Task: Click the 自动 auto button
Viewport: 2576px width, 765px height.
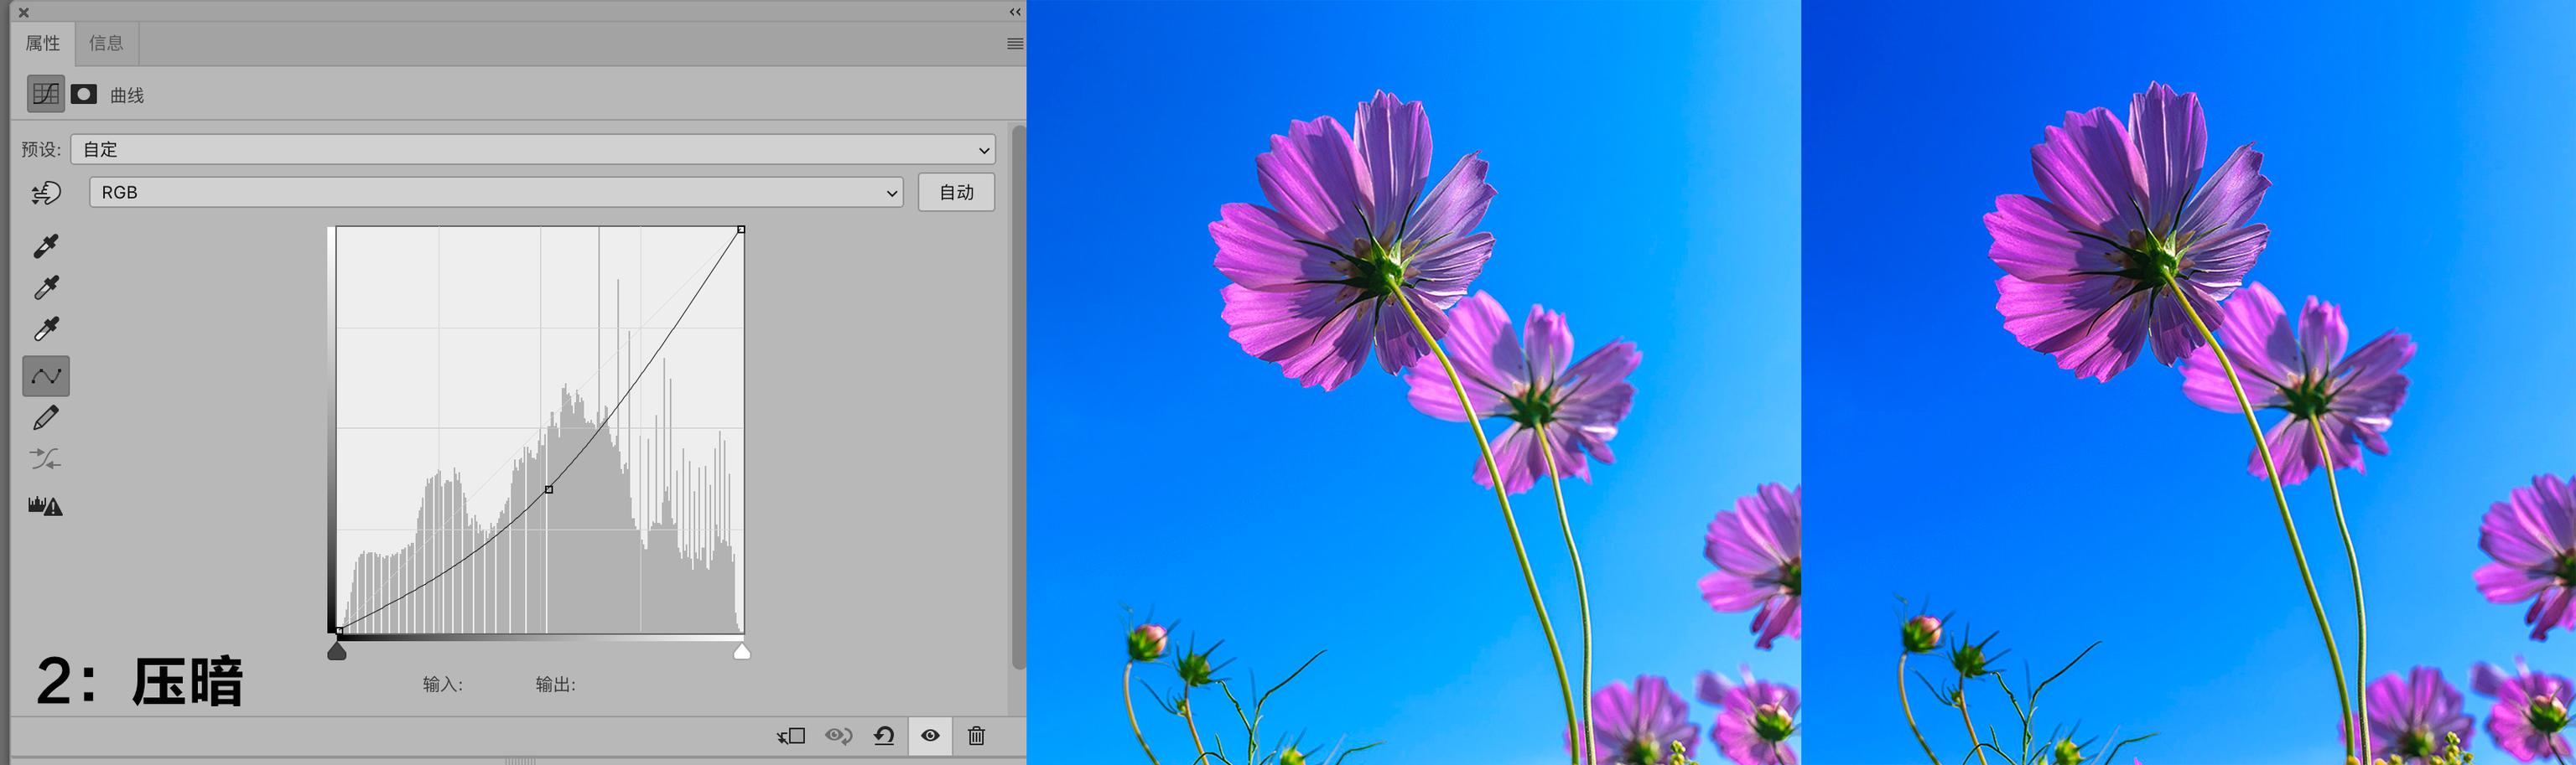Action: pyautogui.click(x=956, y=193)
